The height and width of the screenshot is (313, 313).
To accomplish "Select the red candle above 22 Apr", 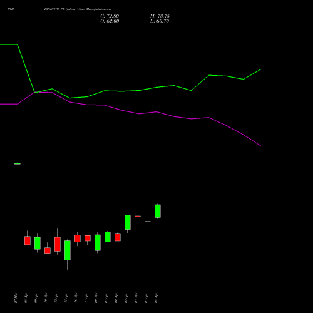I will pos(118,237).
